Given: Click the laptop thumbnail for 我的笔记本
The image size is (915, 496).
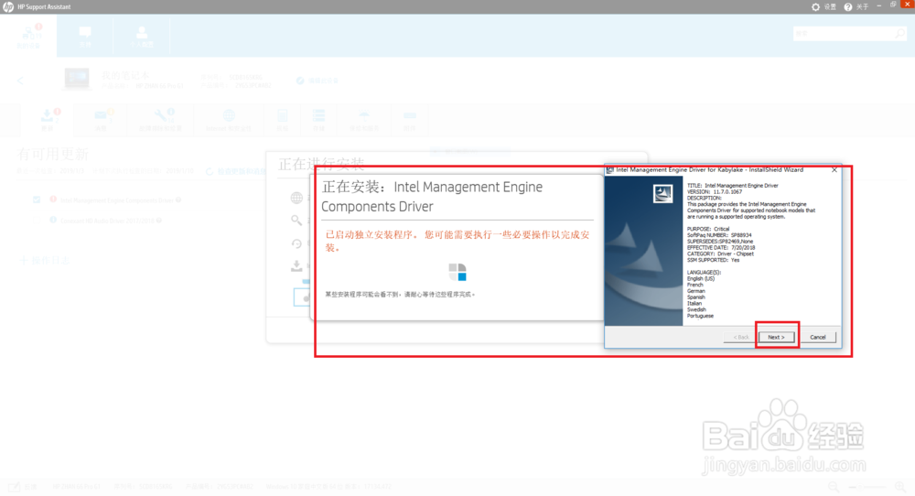Looking at the screenshot, I should click(77, 79).
